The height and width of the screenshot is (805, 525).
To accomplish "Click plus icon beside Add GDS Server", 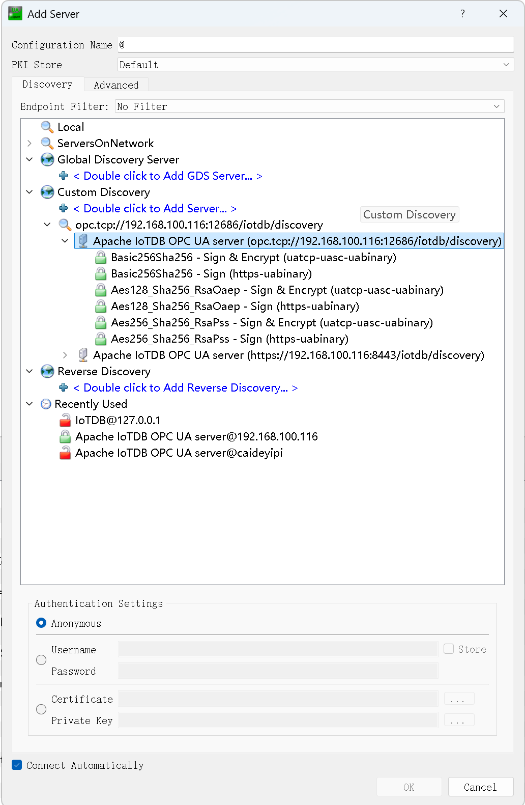I will pos(64,176).
